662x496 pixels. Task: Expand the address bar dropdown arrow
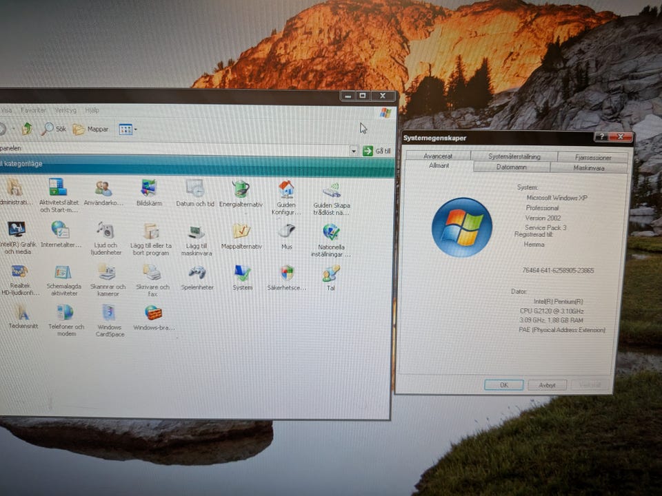[354, 151]
